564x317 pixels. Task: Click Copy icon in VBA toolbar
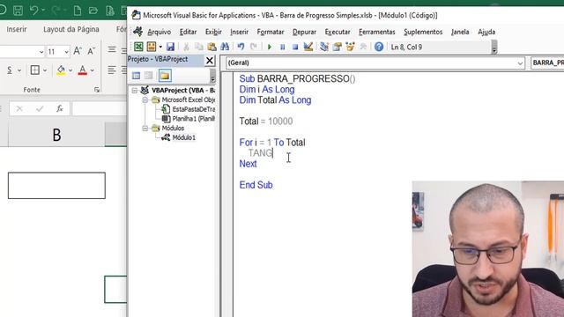click(x=199, y=47)
